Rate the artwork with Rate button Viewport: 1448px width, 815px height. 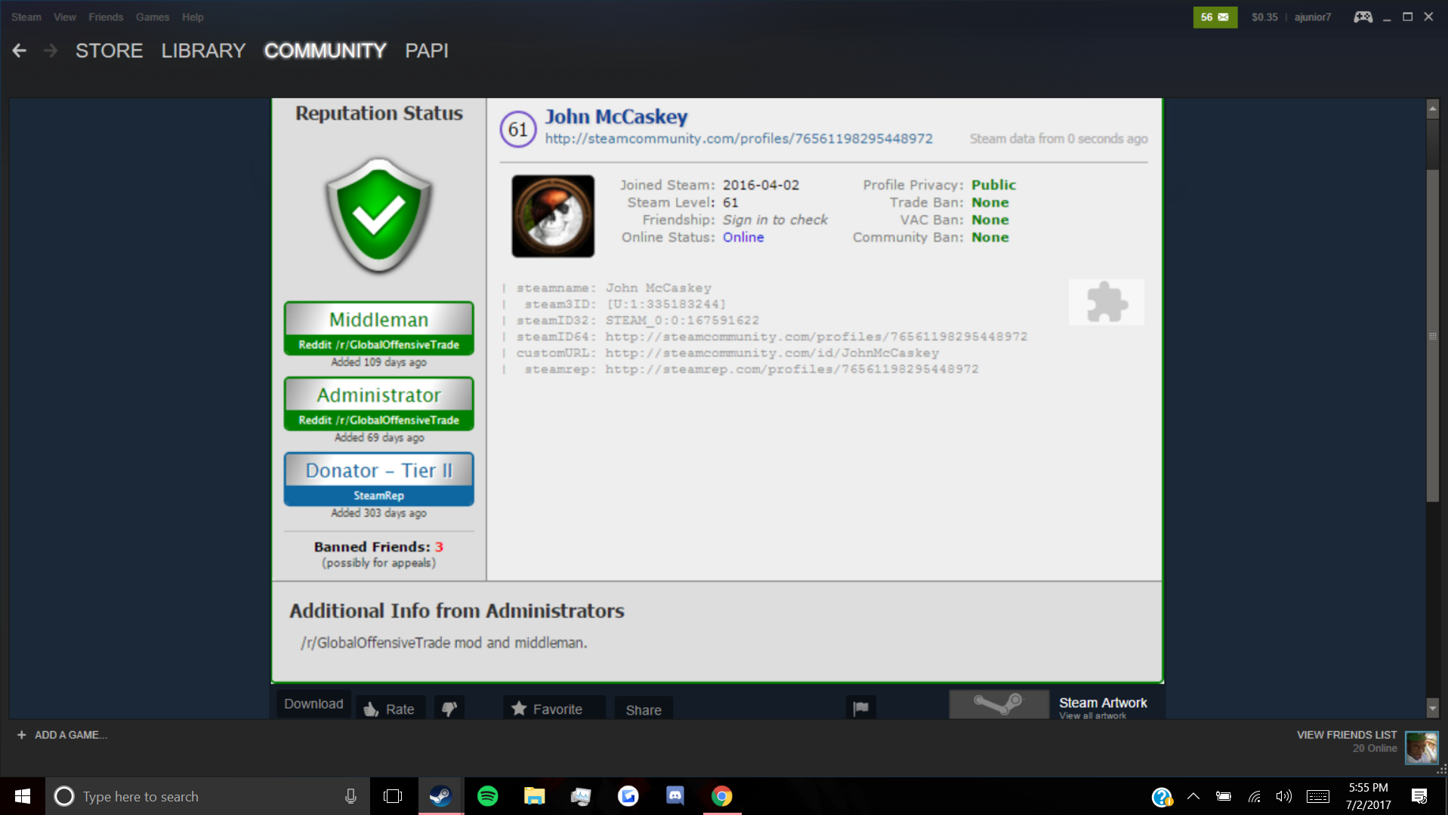coord(391,709)
